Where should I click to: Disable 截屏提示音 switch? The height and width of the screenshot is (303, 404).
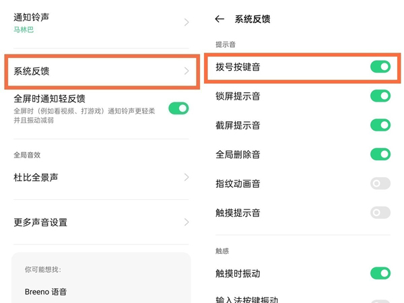(x=380, y=125)
